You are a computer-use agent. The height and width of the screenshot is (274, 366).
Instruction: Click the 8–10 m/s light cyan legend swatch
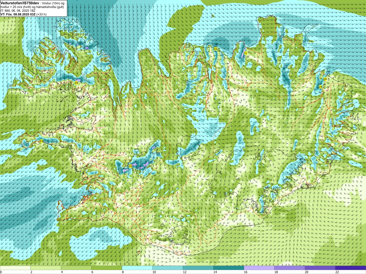tap(137, 268)
